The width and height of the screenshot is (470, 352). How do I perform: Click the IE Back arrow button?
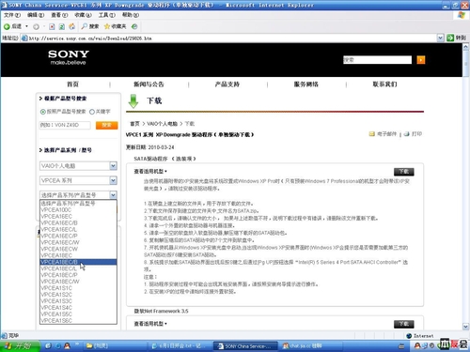[7, 26]
